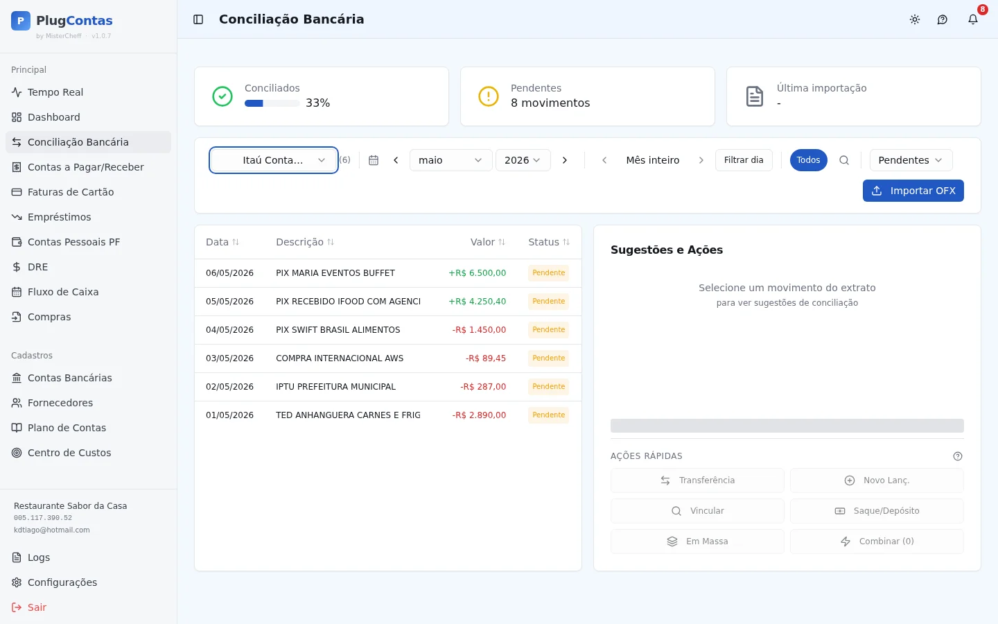Screen dimensions: 998x624
Task: Click the Importar OFX button
Action: (x=913, y=191)
